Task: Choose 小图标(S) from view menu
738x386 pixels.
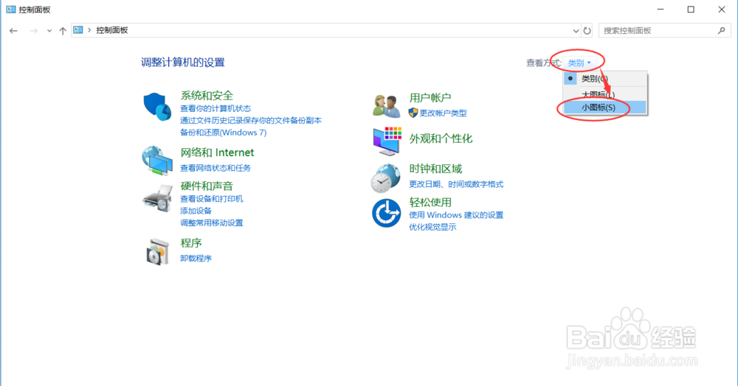Action: point(605,107)
